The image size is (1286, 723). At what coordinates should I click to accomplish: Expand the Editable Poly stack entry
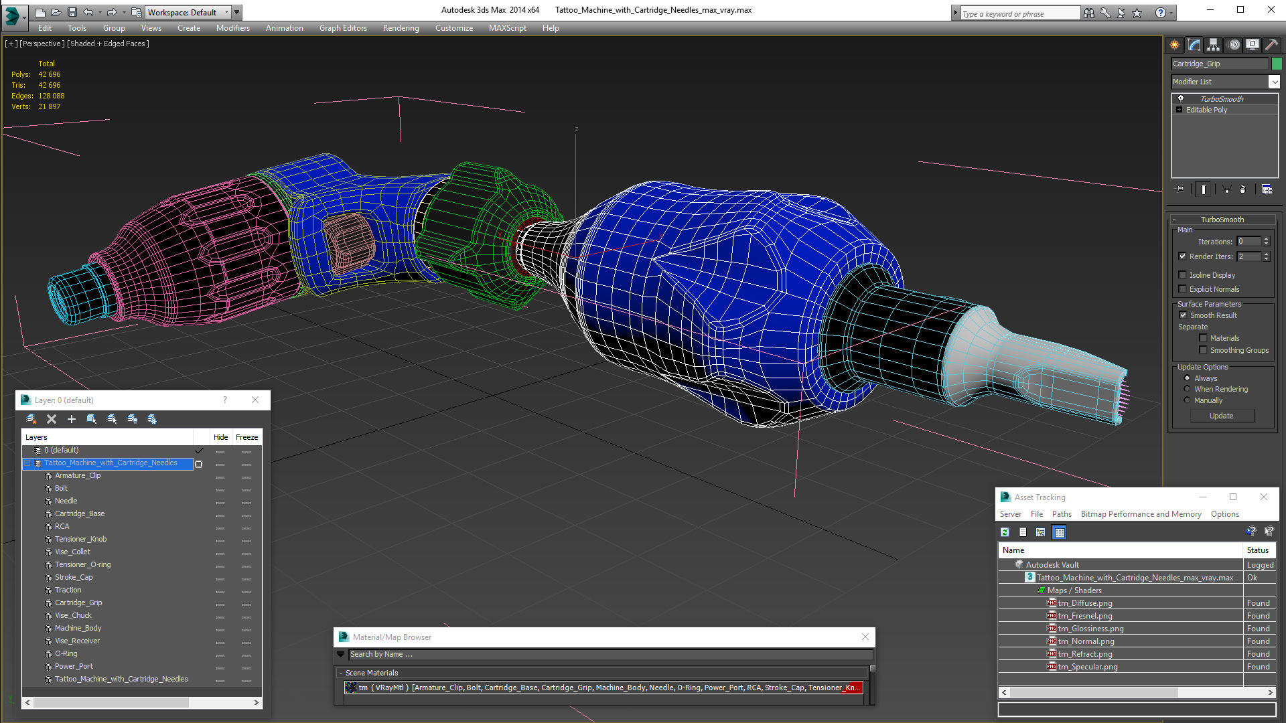1179,110
